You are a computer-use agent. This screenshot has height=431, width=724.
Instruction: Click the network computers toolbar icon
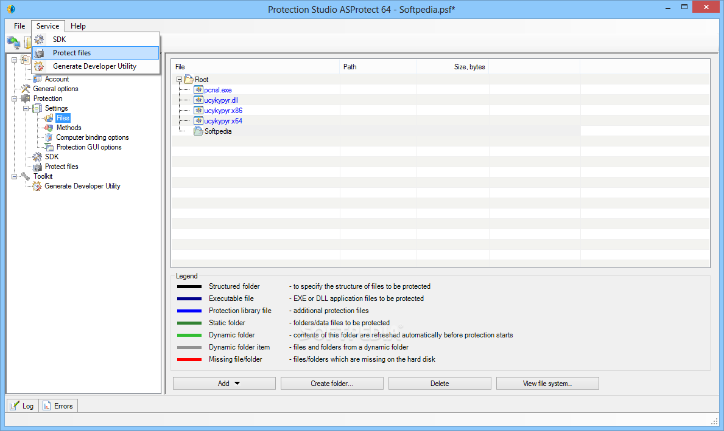click(x=13, y=42)
